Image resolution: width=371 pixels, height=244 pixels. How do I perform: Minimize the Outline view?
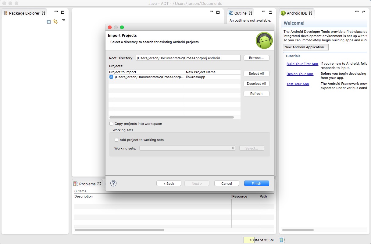coord(264,12)
